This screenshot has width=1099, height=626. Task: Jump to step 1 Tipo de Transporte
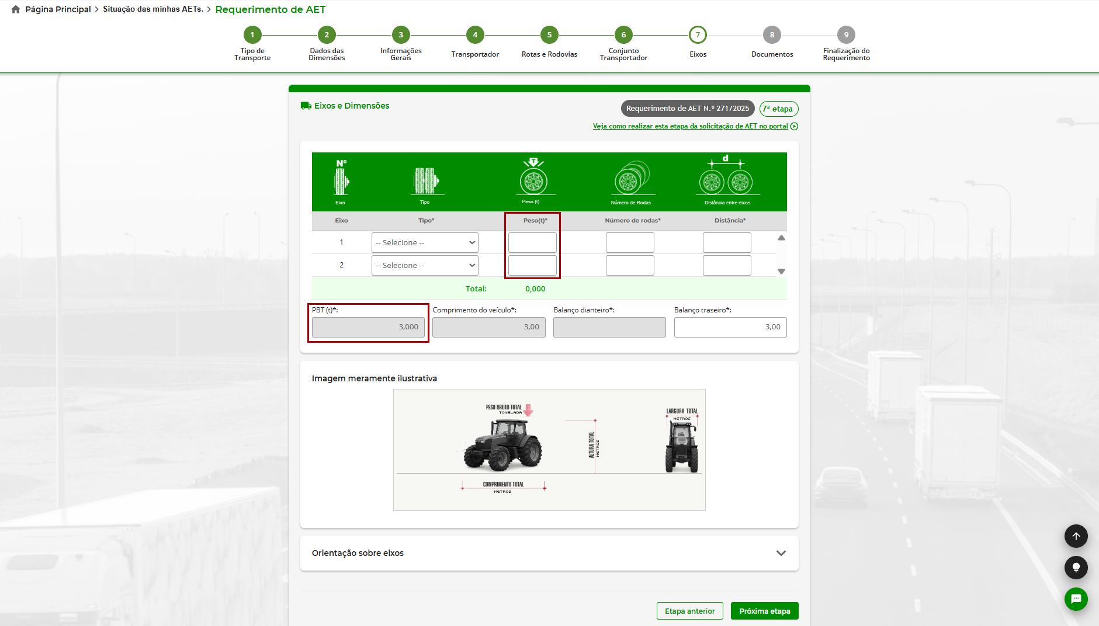pyautogui.click(x=252, y=35)
